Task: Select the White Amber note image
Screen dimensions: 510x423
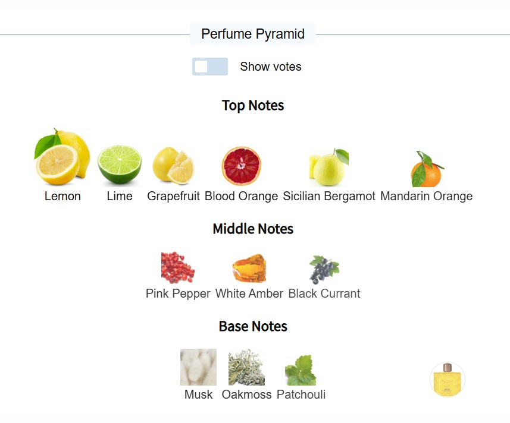Action: pyautogui.click(x=249, y=268)
